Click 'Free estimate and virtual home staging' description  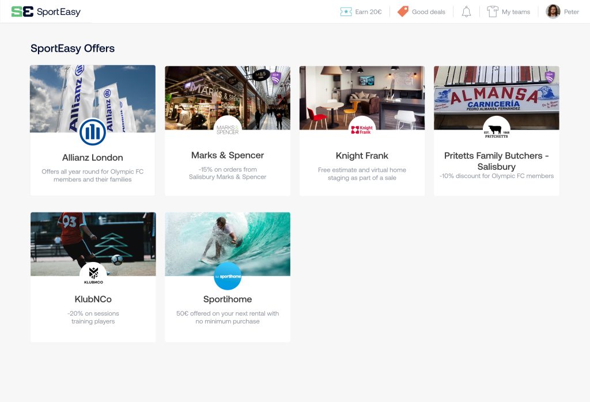(x=362, y=174)
